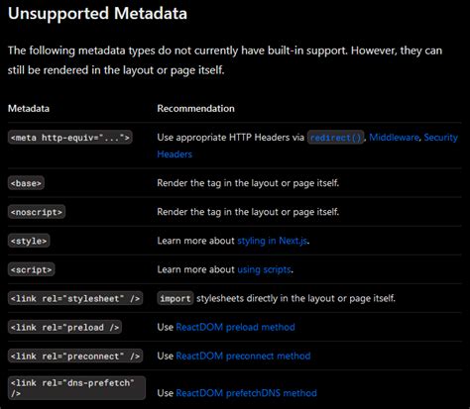Click the <meta http-equiv="..."> code cell
The height and width of the screenshot is (409, 470).
[70, 138]
